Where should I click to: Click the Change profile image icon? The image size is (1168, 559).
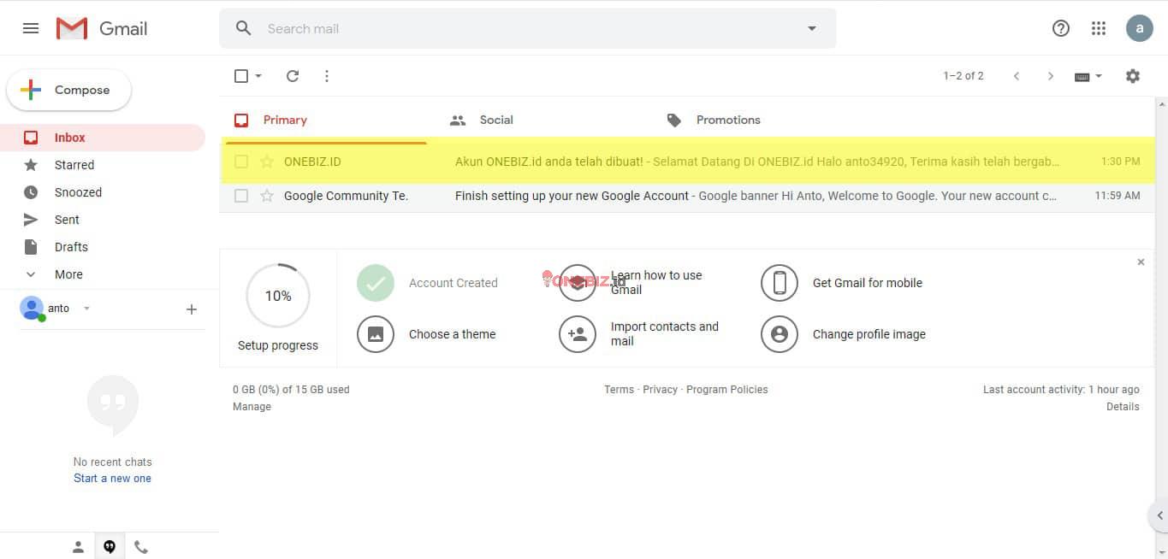(x=780, y=334)
